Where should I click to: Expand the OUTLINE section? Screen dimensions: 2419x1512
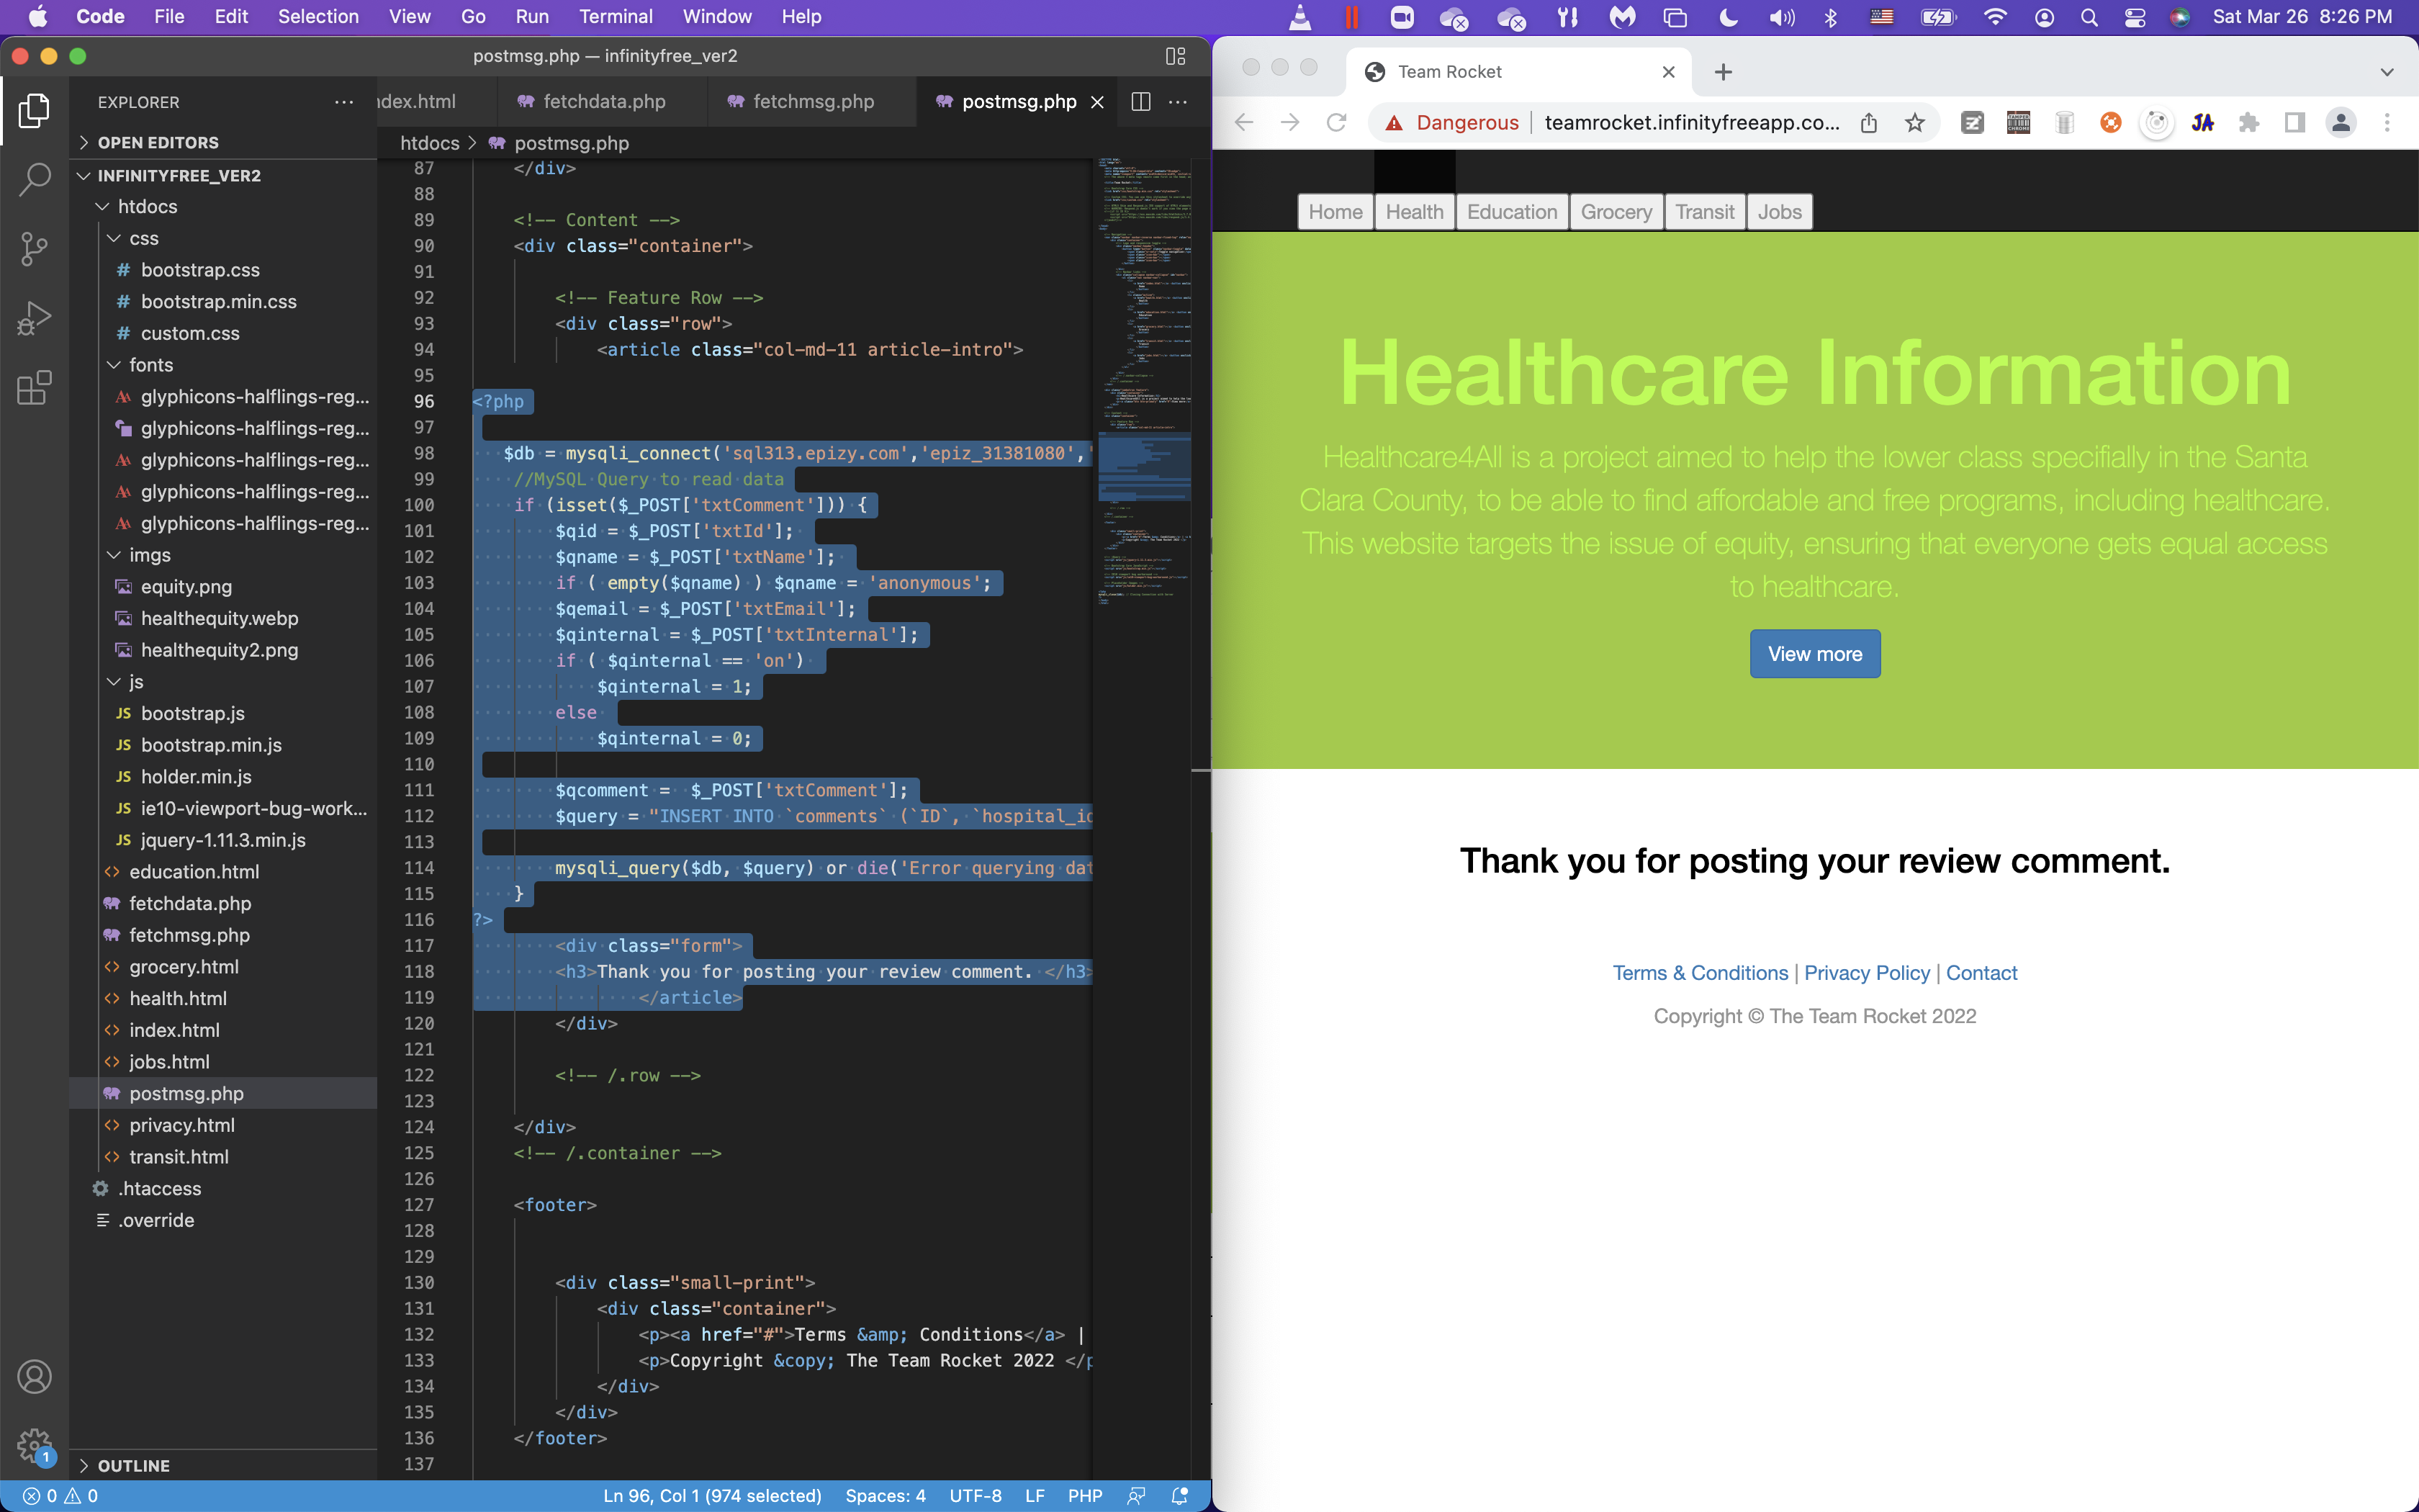click(x=133, y=1465)
